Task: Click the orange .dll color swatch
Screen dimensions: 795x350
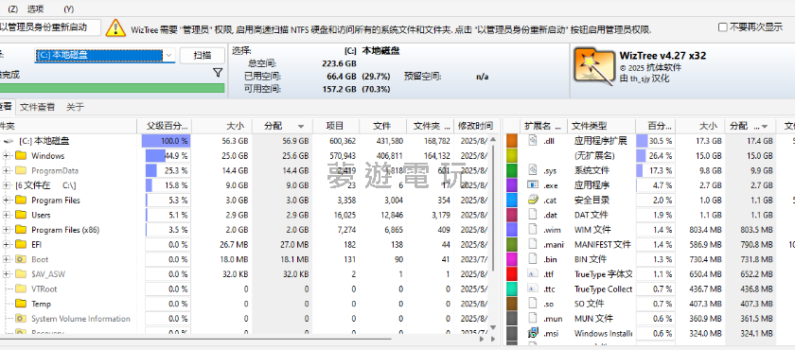Action: click(x=512, y=140)
